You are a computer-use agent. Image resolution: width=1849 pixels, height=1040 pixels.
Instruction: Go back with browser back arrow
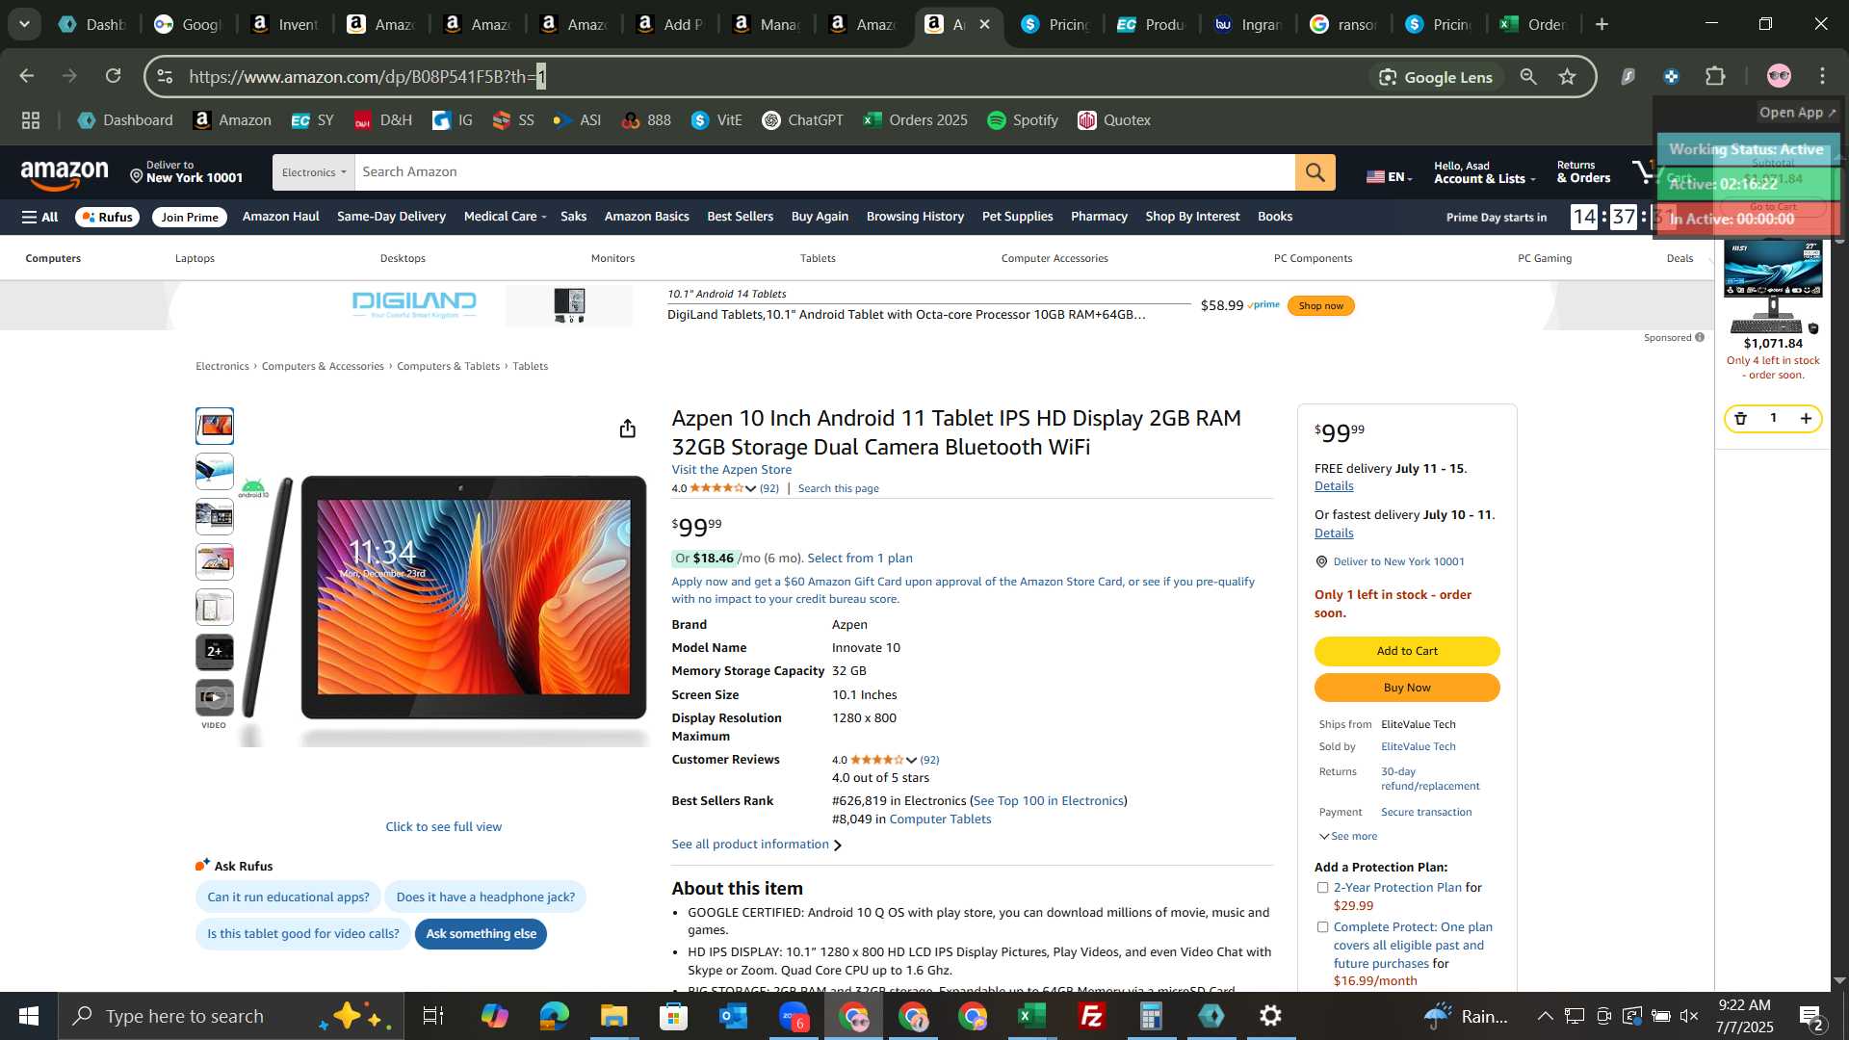27,76
